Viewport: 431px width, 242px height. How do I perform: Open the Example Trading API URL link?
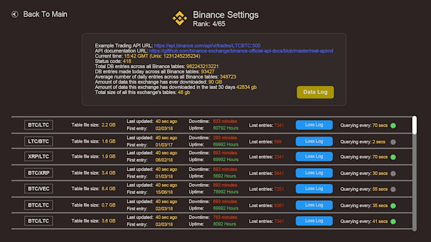[207, 45]
